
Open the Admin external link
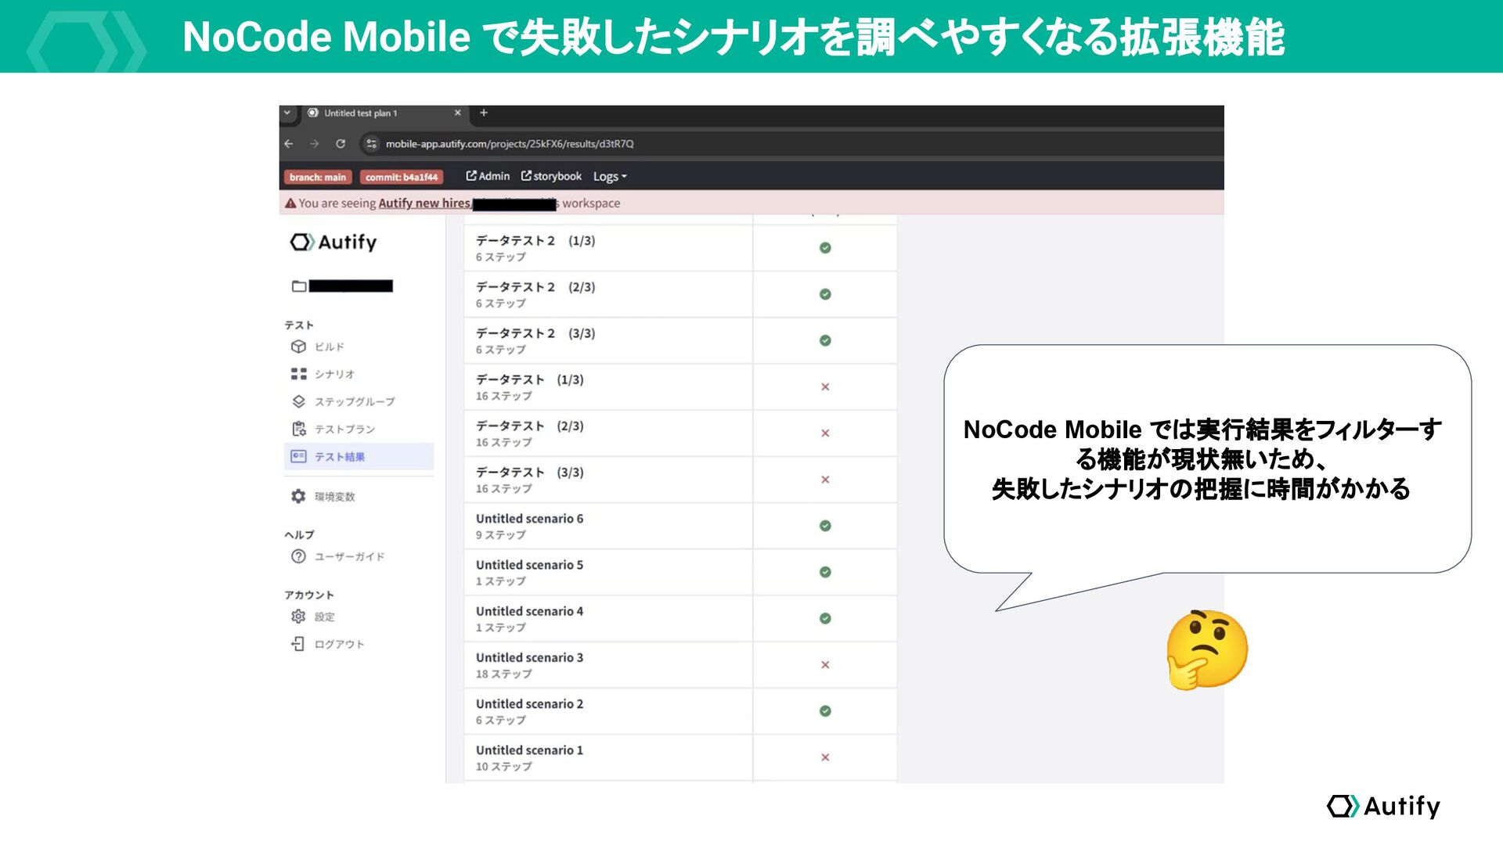point(488,177)
